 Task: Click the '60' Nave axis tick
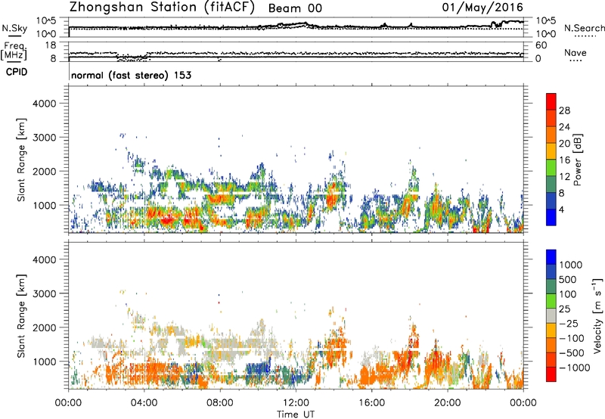[541, 45]
